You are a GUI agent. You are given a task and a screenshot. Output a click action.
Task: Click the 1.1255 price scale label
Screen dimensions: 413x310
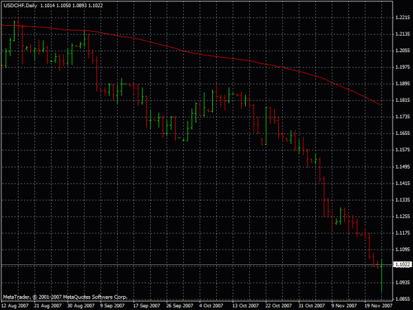(402, 216)
